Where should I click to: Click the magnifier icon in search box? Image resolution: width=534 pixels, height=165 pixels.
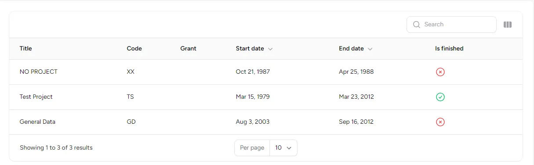(x=416, y=25)
